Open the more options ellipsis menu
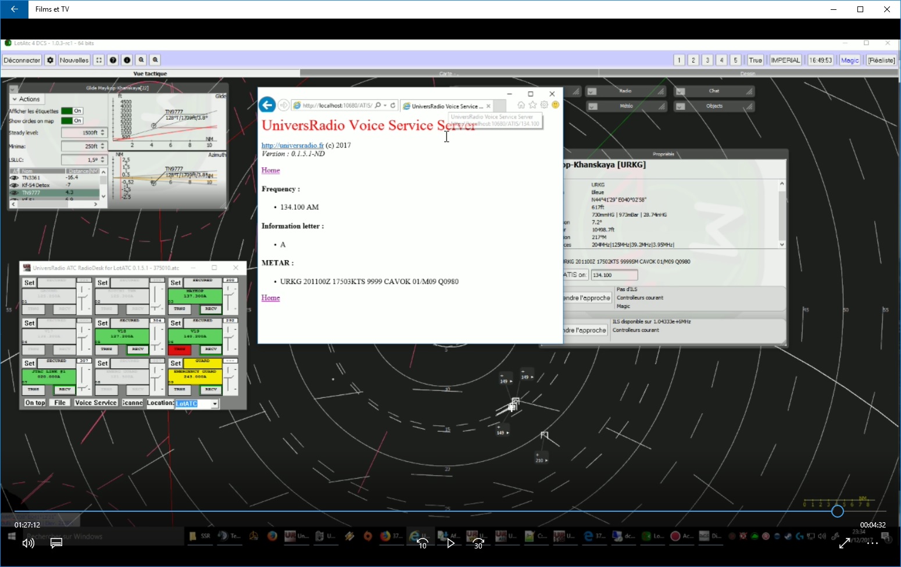The image size is (901, 567). coord(873,543)
